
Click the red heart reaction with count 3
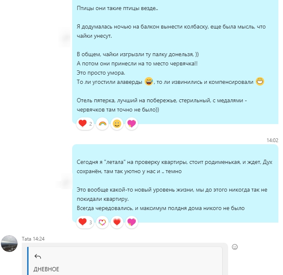(x=85, y=222)
